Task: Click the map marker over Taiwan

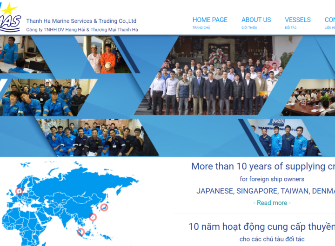Action: 93,217
